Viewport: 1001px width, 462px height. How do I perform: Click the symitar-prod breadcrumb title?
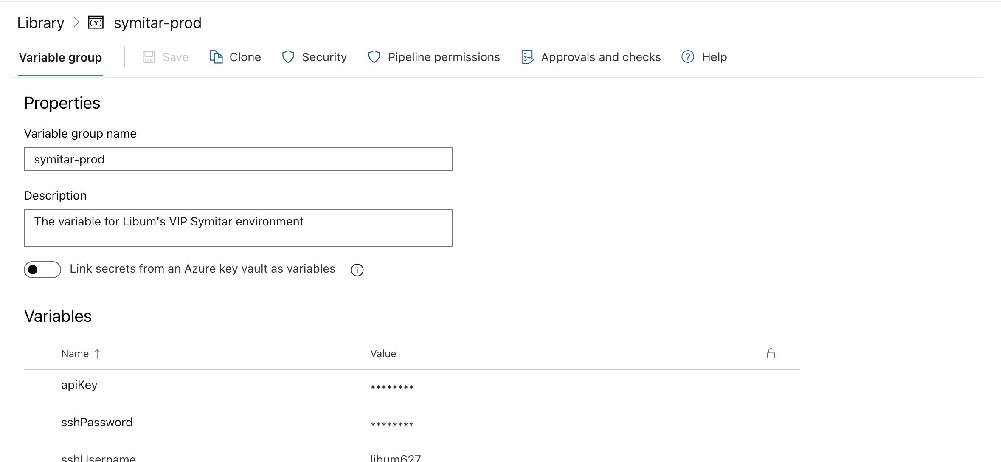click(x=157, y=23)
